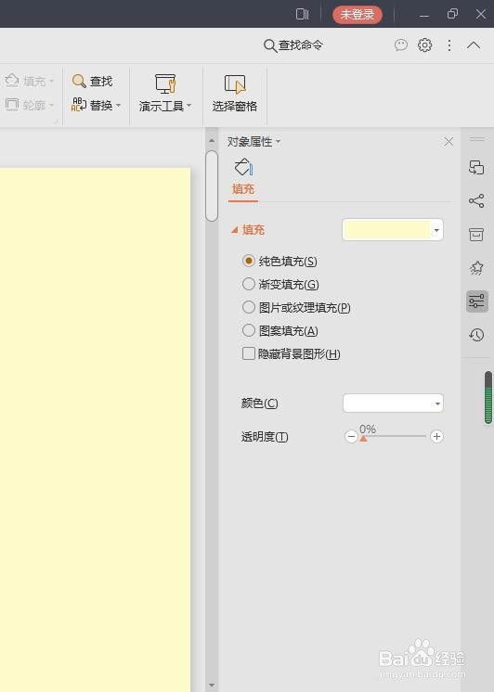Click the greyed 填充 ribbon fill button

pyautogui.click(x=29, y=82)
